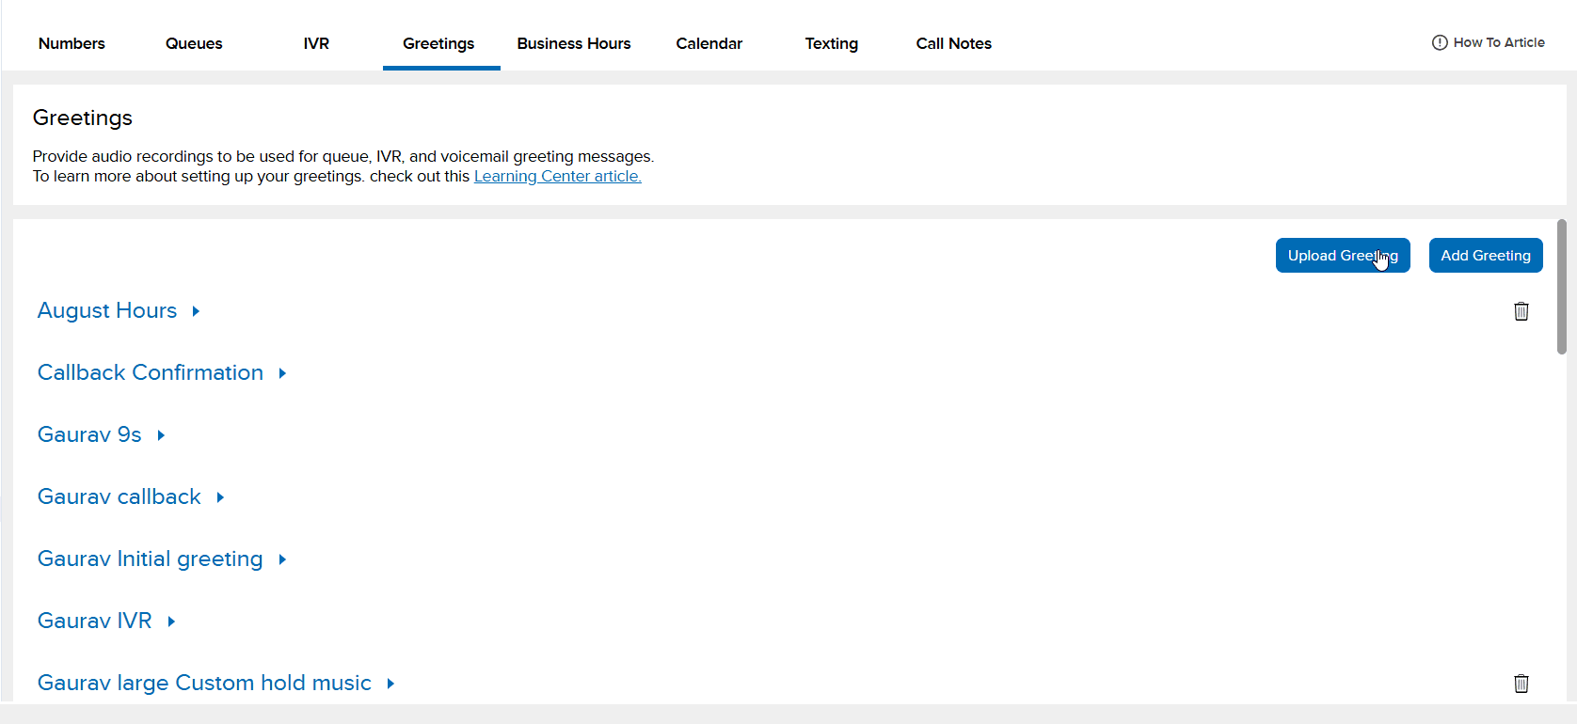Expand the Gaurav 9s greeting arrow
The height and width of the screenshot is (724, 1577).
point(161,435)
